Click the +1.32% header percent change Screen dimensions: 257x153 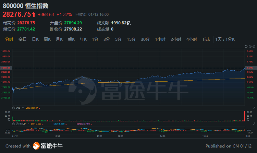[x=64, y=15]
